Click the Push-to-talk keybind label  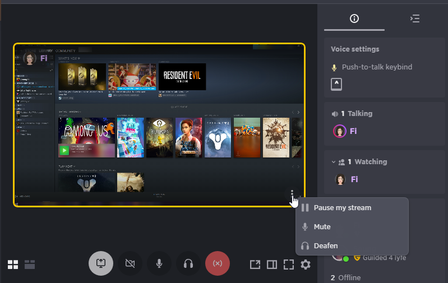coord(377,67)
